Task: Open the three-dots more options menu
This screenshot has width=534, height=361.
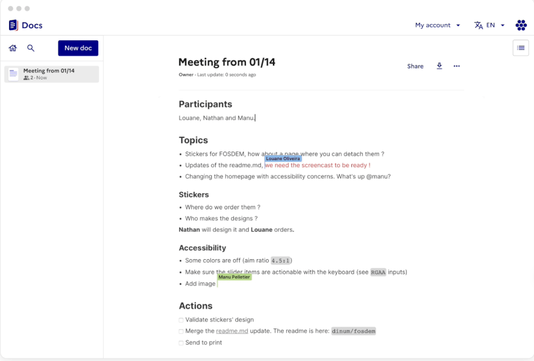Action: tap(457, 66)
